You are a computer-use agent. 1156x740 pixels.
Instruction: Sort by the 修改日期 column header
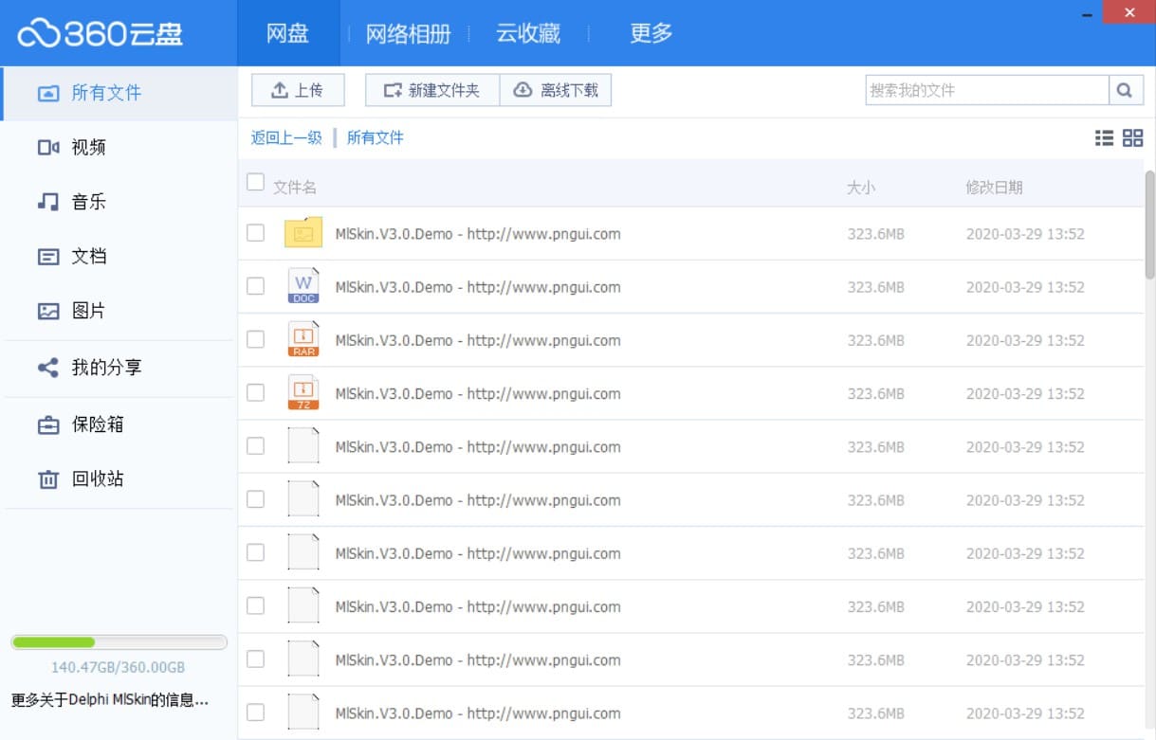(994, 188)
